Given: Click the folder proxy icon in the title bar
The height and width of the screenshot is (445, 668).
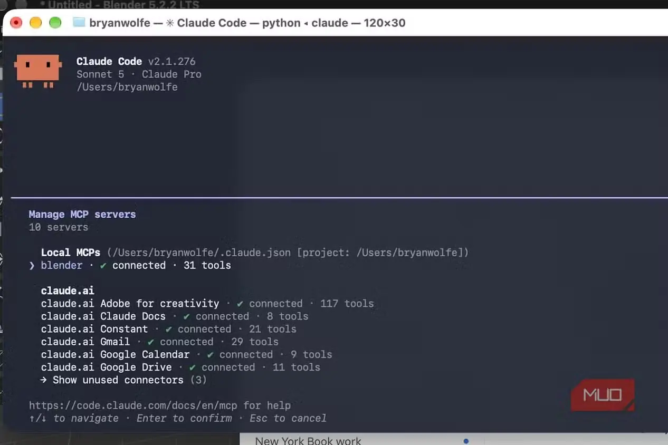Looking at the screenshot, I should tap(79, 23).
